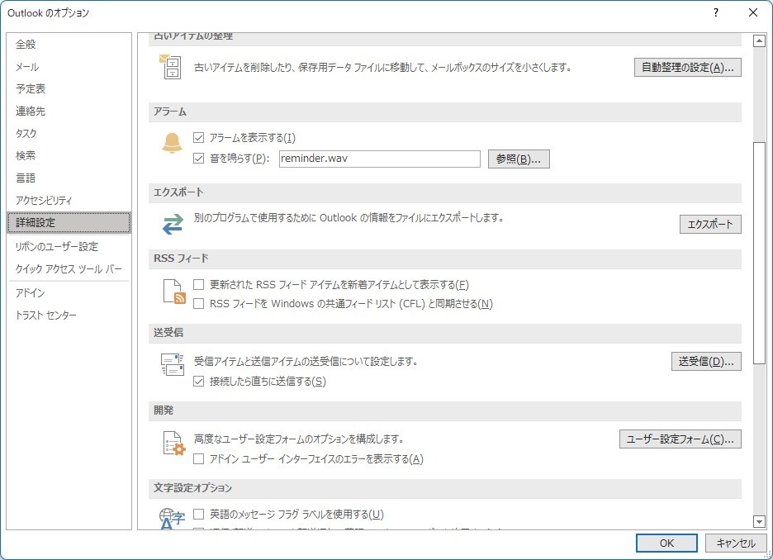This screenshot has height=560, width=773.
Task: Click the send/receive envelopes icon
Action: [x=173, y=365]
